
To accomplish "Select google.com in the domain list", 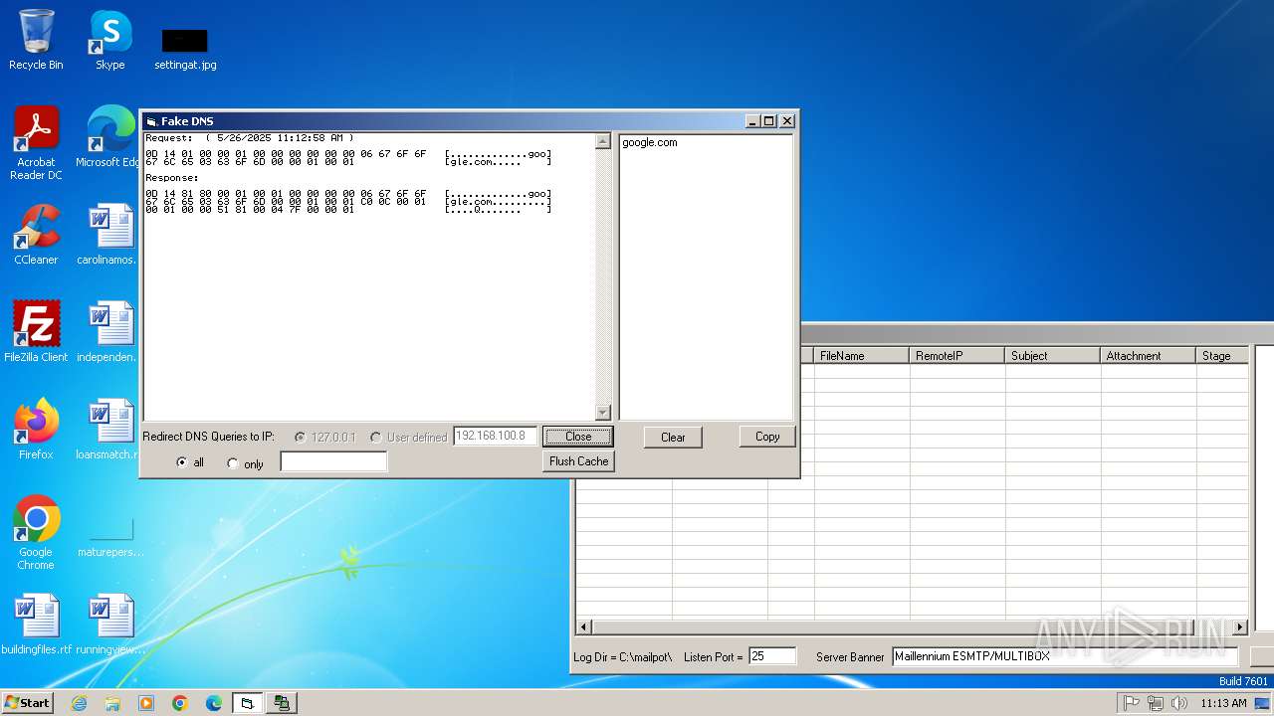I will [x=650, y=142].
